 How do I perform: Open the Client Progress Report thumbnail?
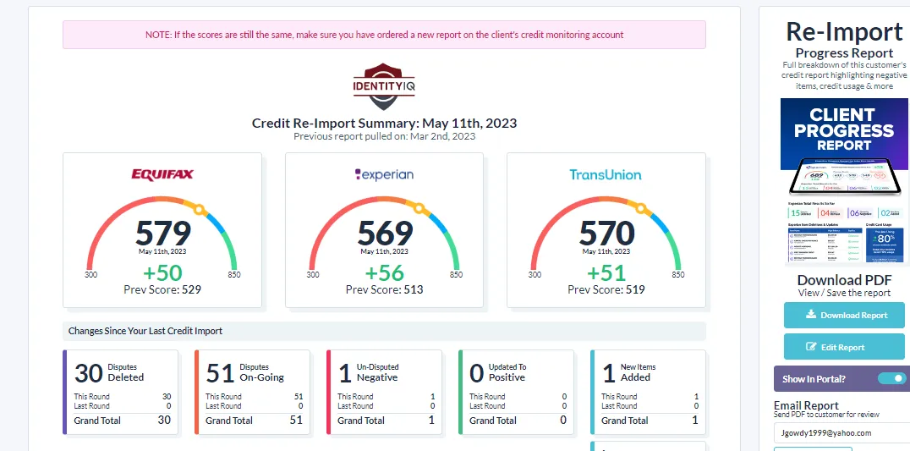coord(845,182)
